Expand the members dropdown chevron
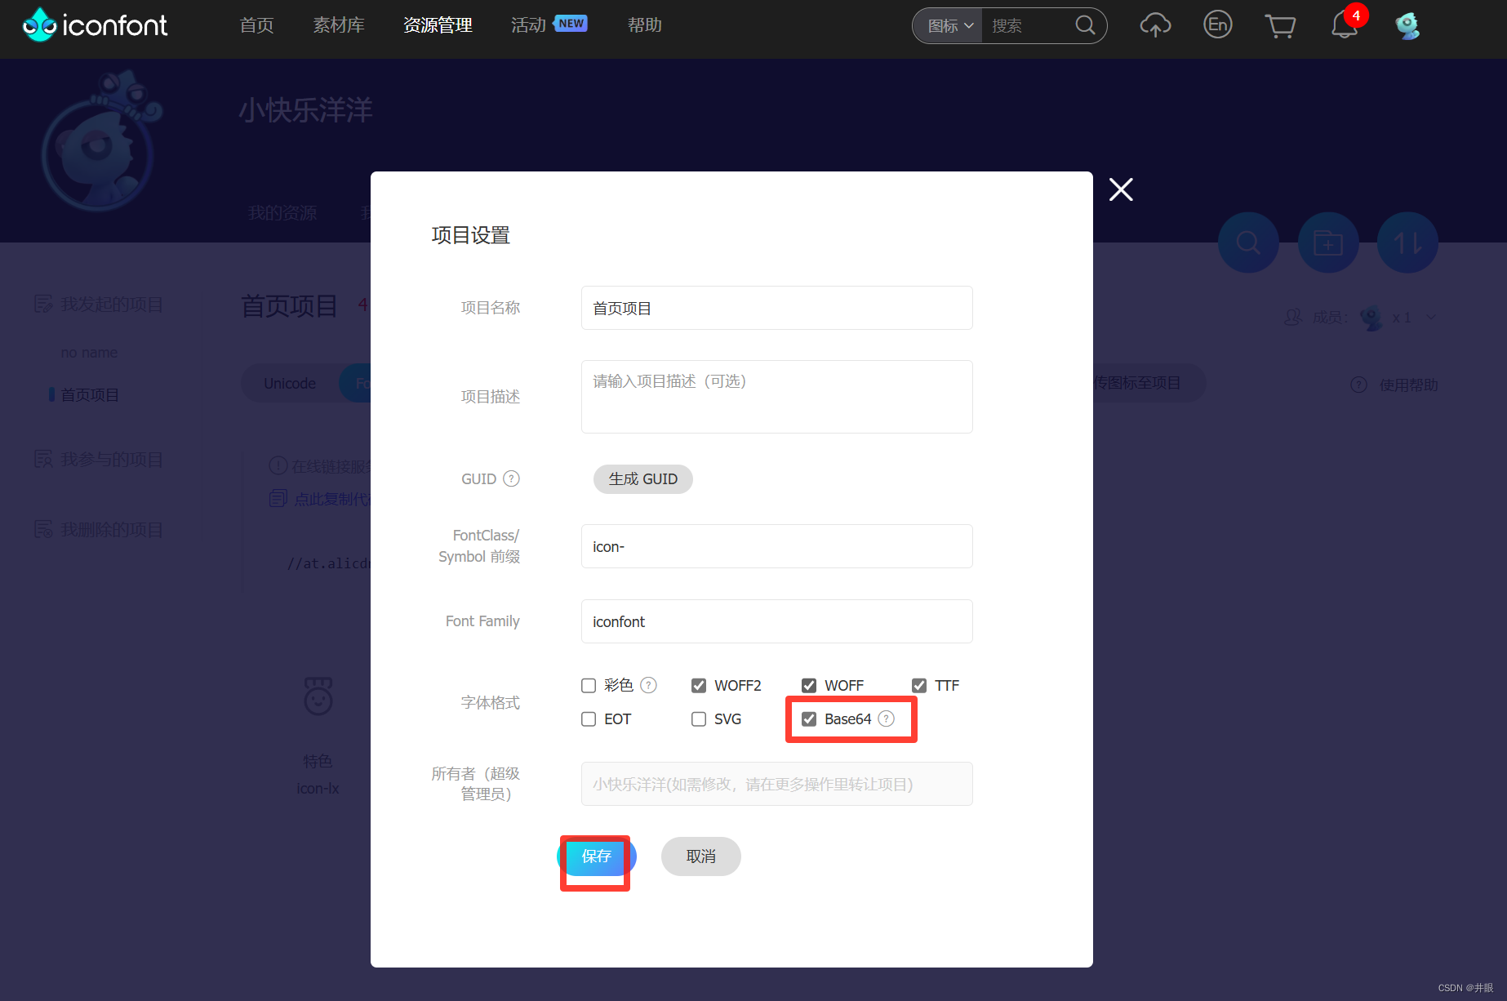The image size is (1507, 1001). coord(1430,318)
